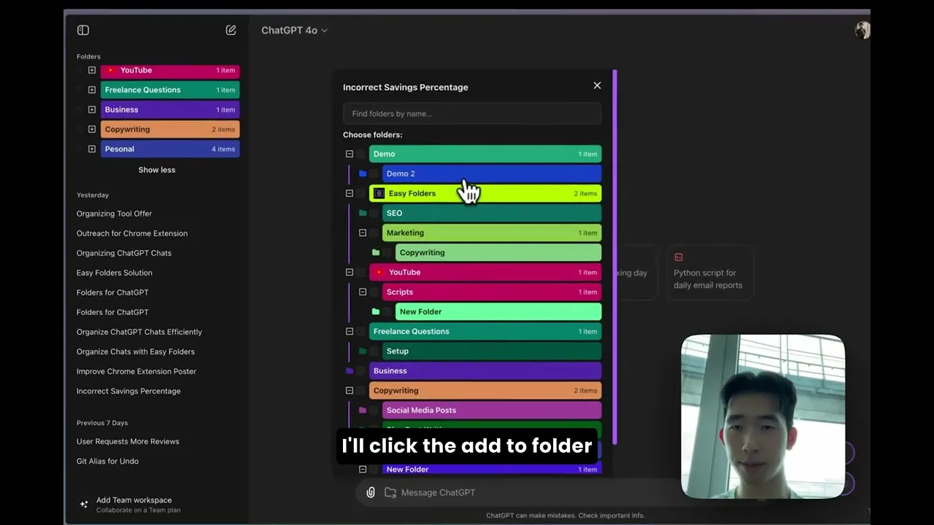Expand the Freelance Questions folder in sidebar
Screen dimensions: 934x525
[x=92, y=90]
